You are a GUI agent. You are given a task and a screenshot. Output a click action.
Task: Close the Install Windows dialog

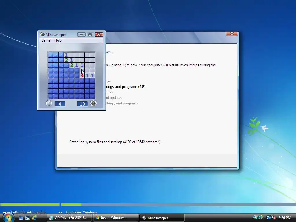[x=232, y=34]
